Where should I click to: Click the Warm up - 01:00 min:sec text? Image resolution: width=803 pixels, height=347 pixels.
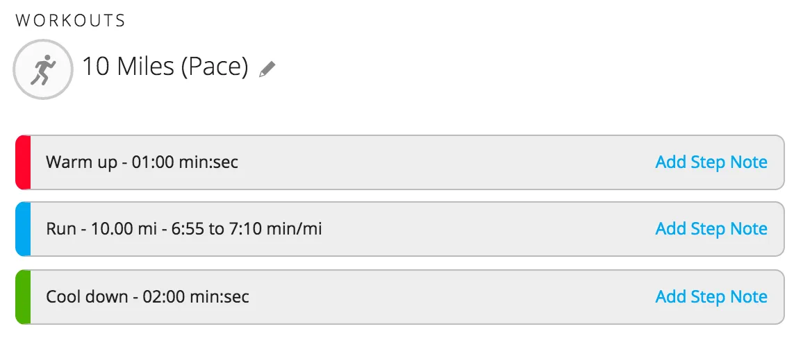[x=142, y=163]
